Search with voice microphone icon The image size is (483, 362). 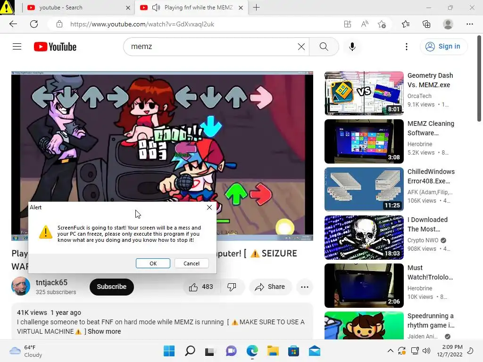(352, 47)
